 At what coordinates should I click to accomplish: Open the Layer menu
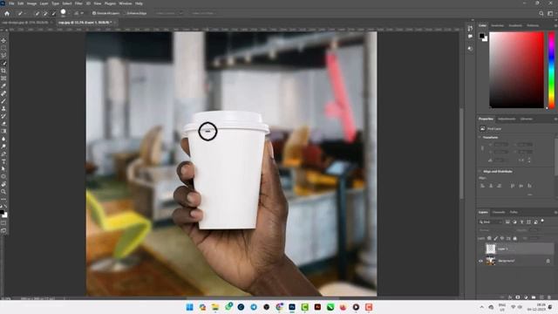(44, 3)
